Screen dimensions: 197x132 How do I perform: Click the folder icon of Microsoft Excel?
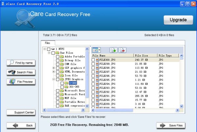pyautogui.click(x=62, y=90)
